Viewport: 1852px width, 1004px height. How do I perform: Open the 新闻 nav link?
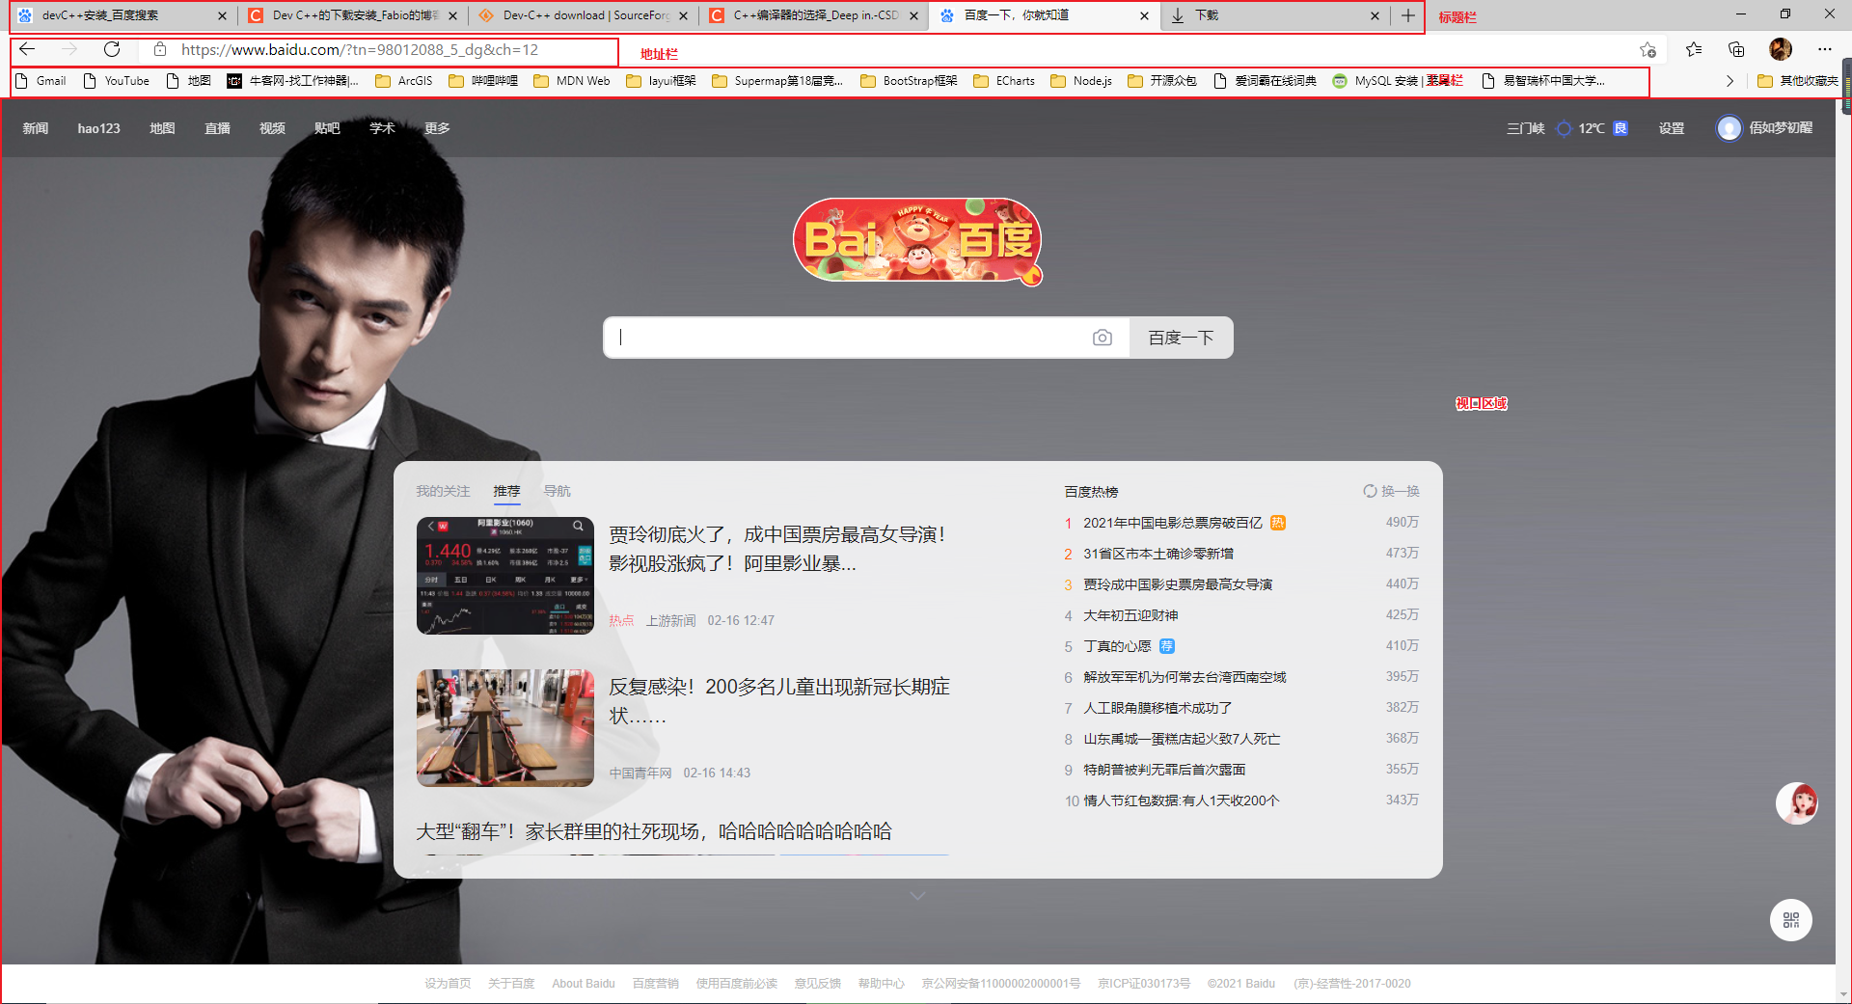tap(36, 128)
